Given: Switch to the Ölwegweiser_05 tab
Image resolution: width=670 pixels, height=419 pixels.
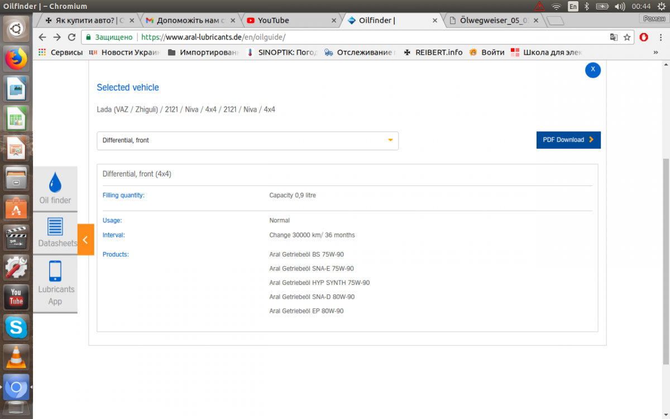Looking at the screenshot, I should [494, 20].
